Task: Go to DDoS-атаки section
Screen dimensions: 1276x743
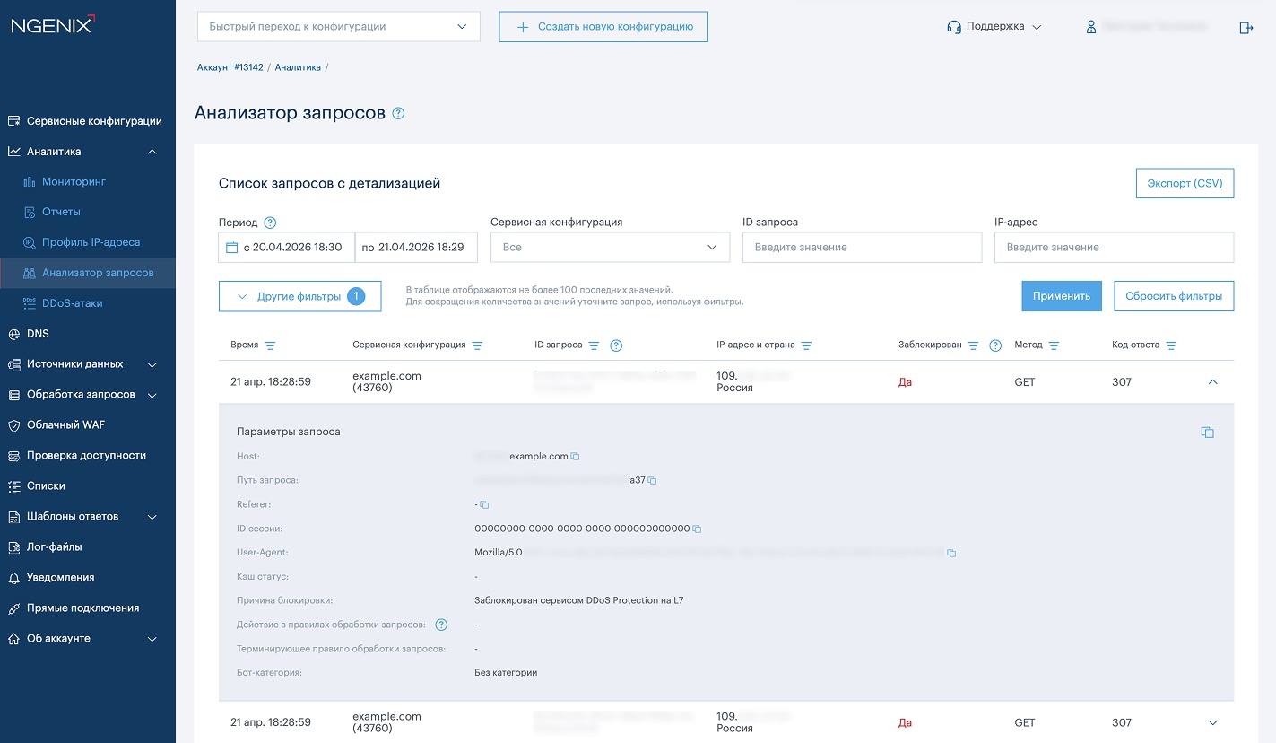Action: tap(72, 303)
